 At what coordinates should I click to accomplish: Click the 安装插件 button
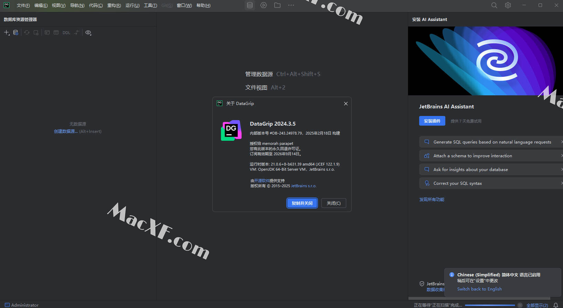click(432, 121)
